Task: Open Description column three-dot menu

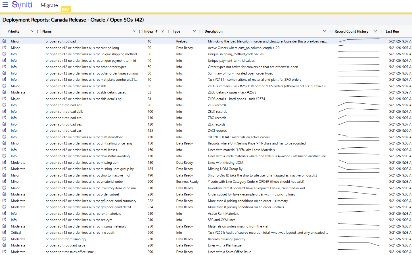Action: [330, 31]
